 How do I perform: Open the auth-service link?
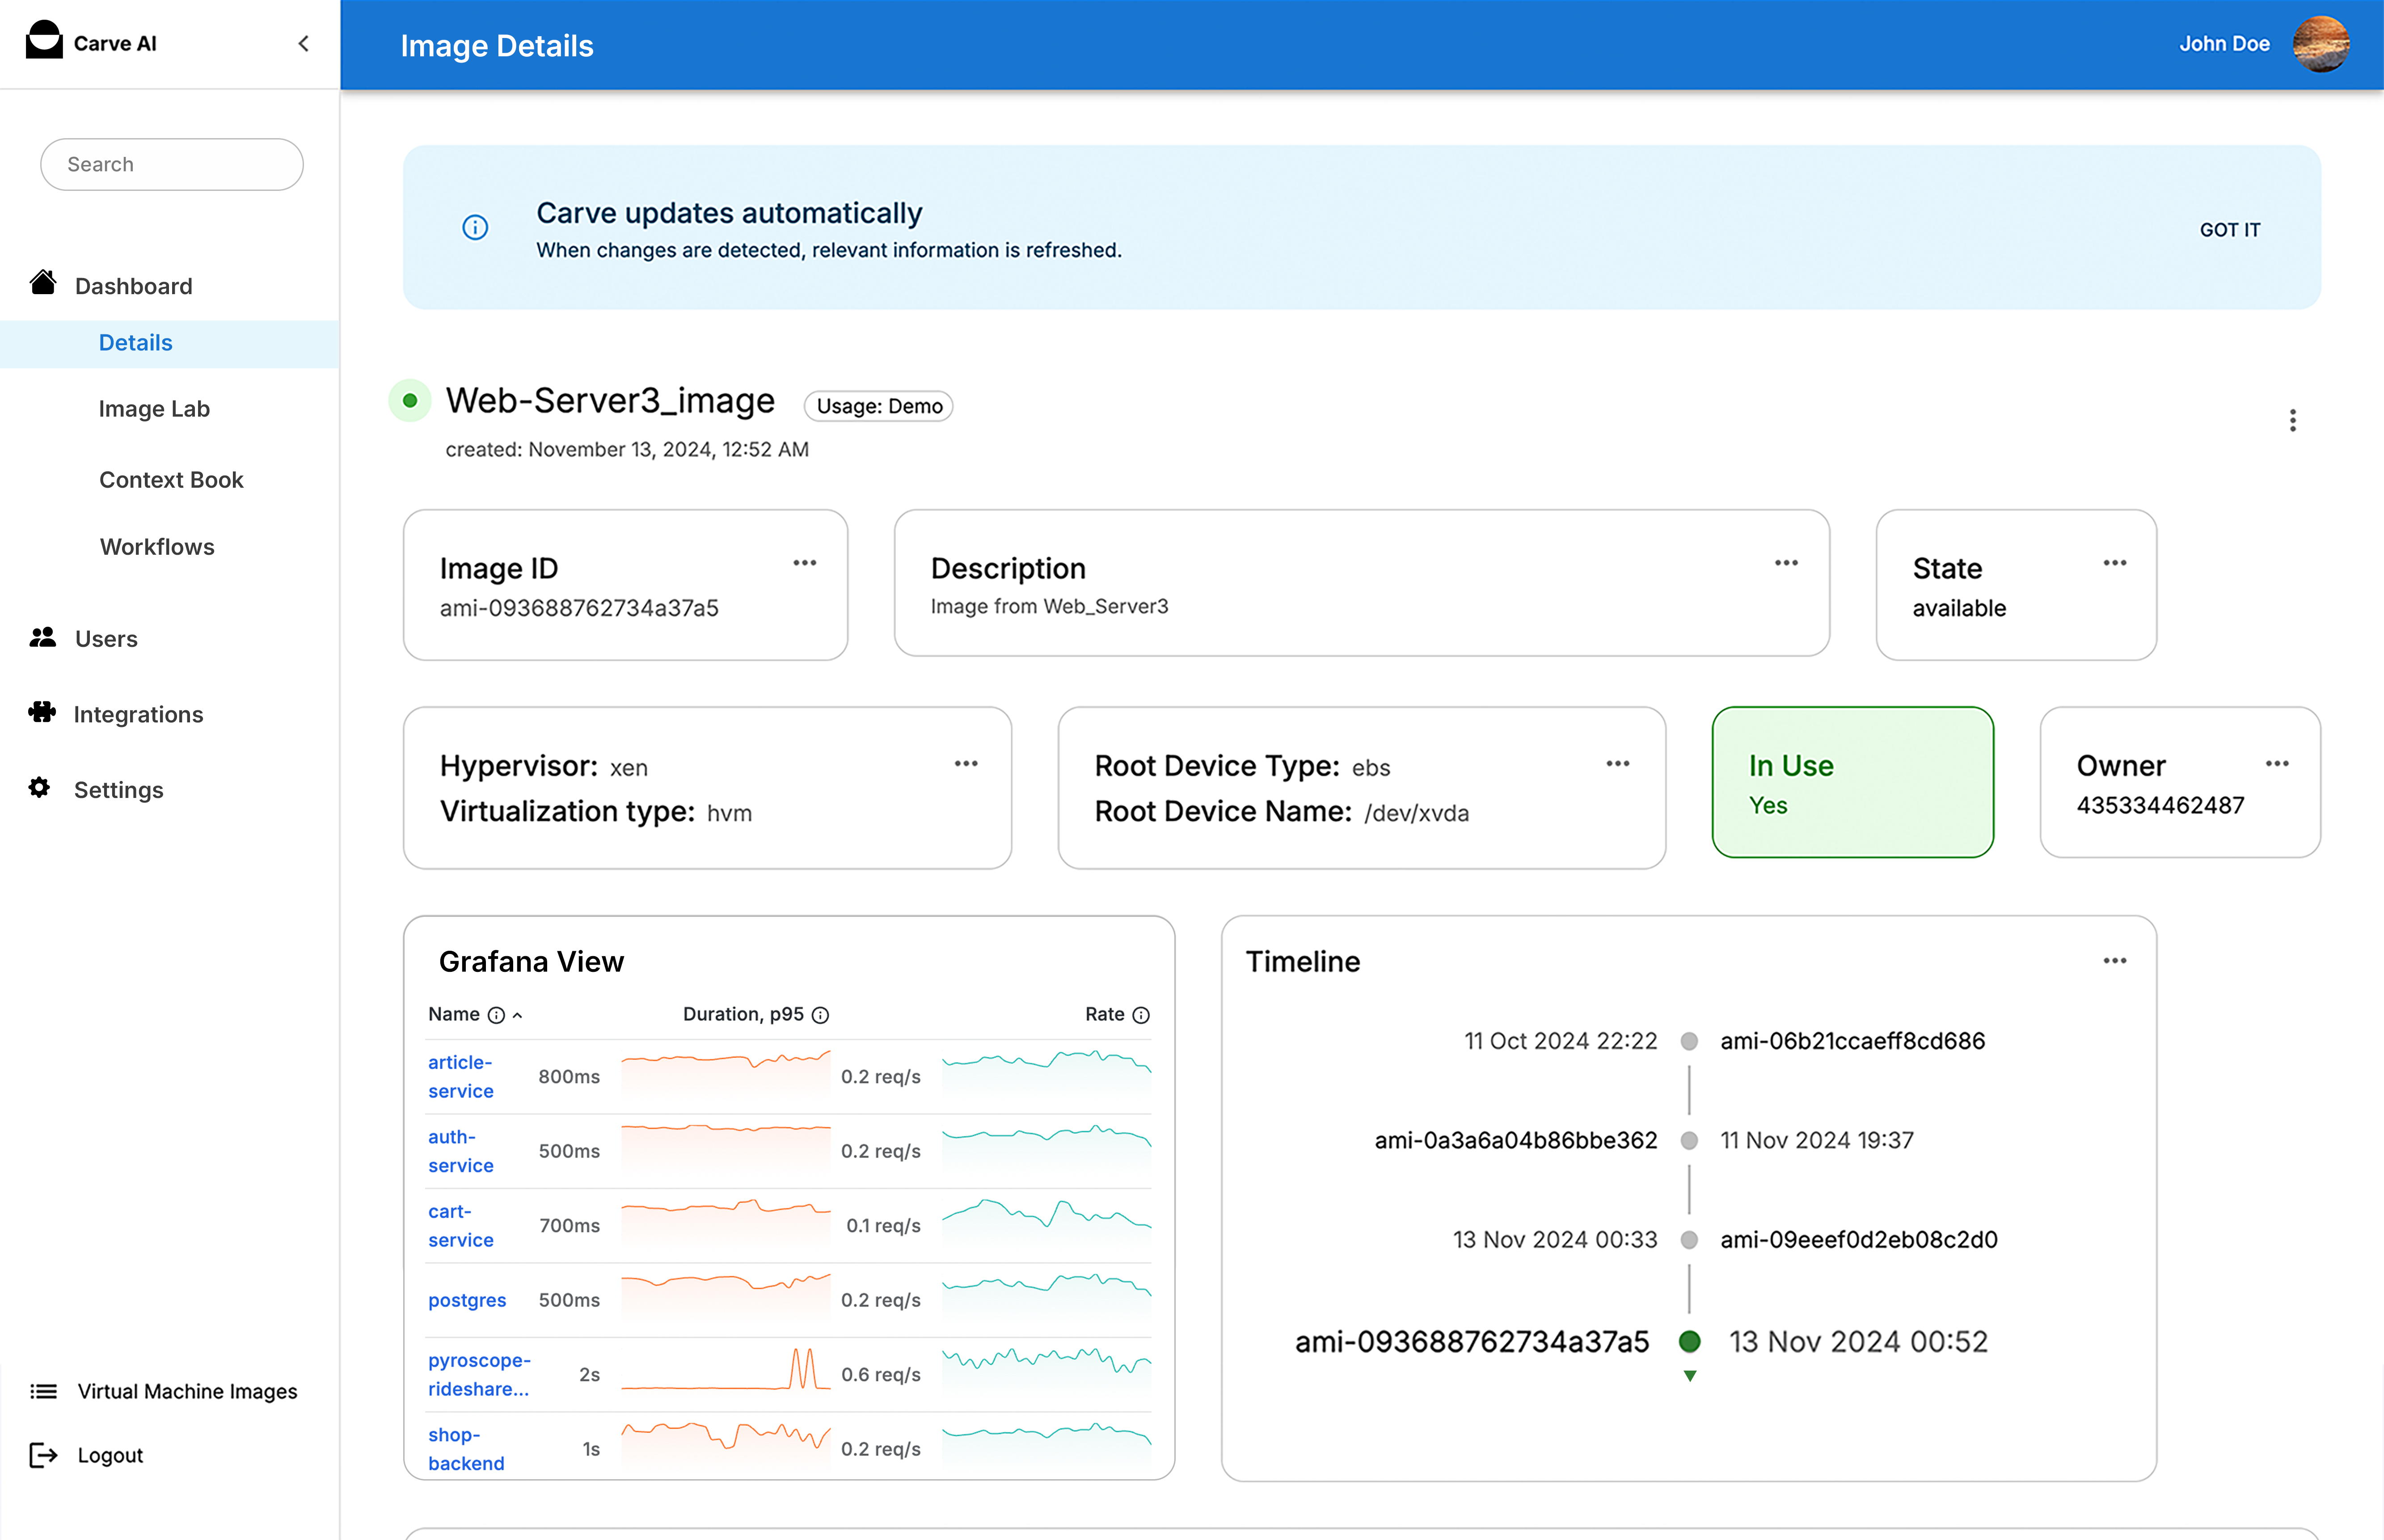(460, 1151)
